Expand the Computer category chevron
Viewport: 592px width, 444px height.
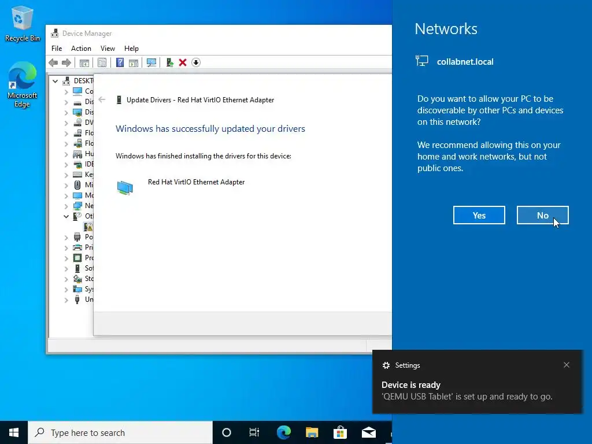coord(66,91)
